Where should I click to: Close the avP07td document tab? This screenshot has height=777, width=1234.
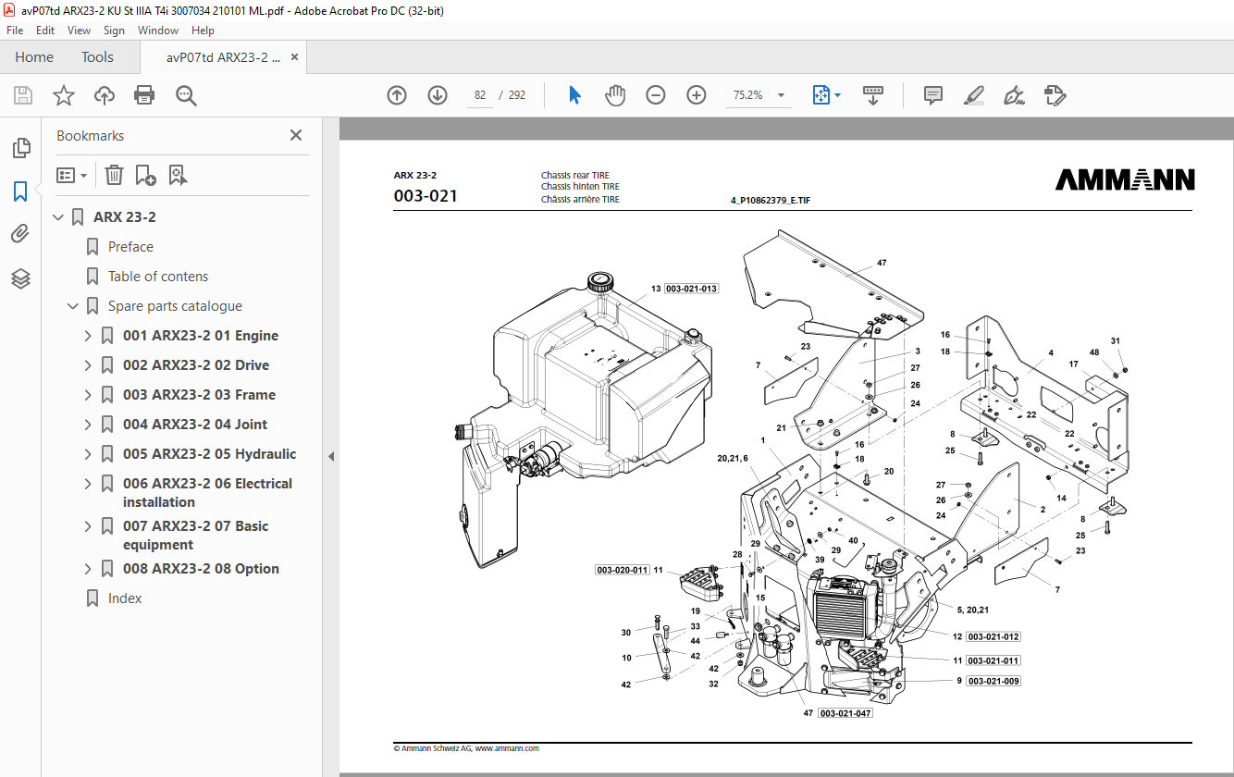point(295,57)
